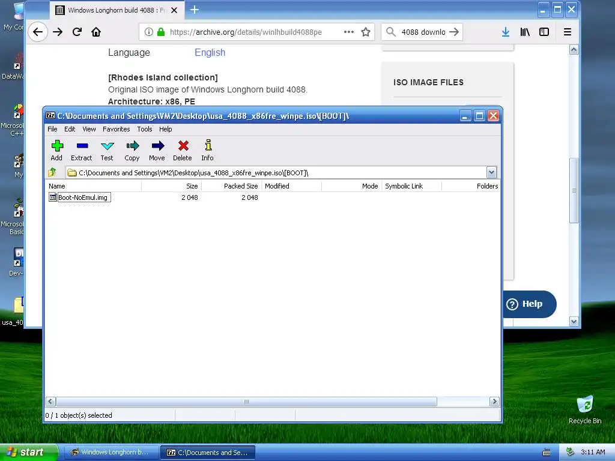The image size is (615, 461).
Task: Click the Firefox forward arrow button
Action: (x=58, y=32)
